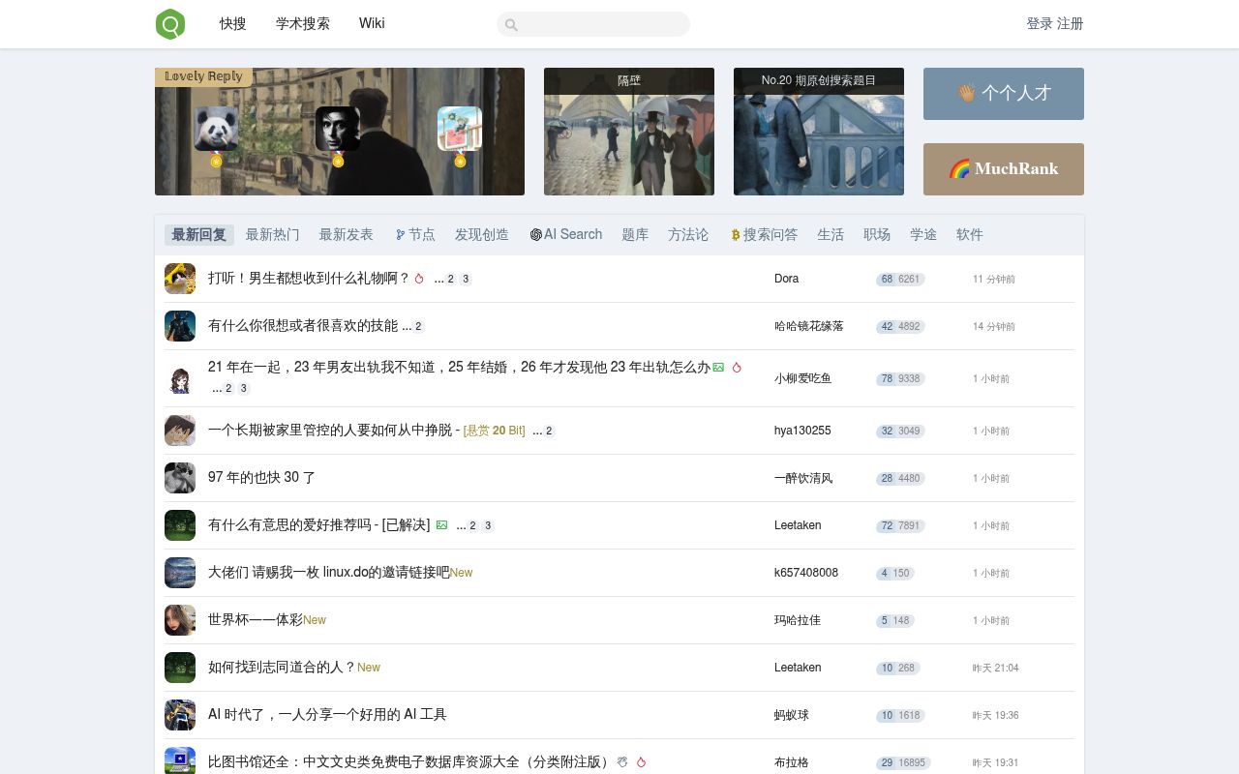Open the 题库 tab
Screen dimensions: 1239x774
[x=635, y=235]
